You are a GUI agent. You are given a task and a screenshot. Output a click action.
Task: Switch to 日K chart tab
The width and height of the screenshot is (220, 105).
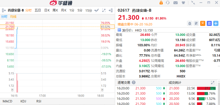coord(47,10)
